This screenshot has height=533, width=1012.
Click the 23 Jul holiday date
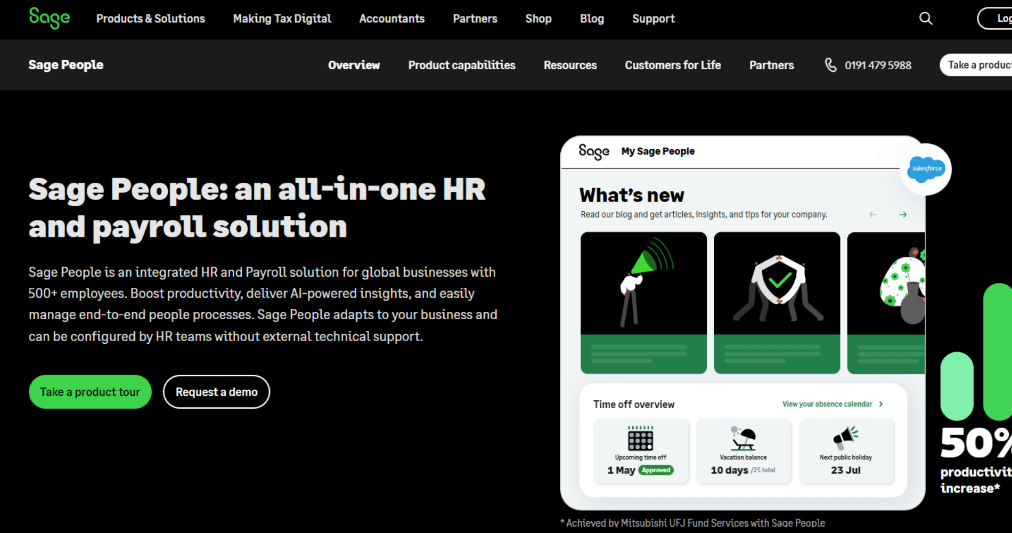click(x=846, y=470)
